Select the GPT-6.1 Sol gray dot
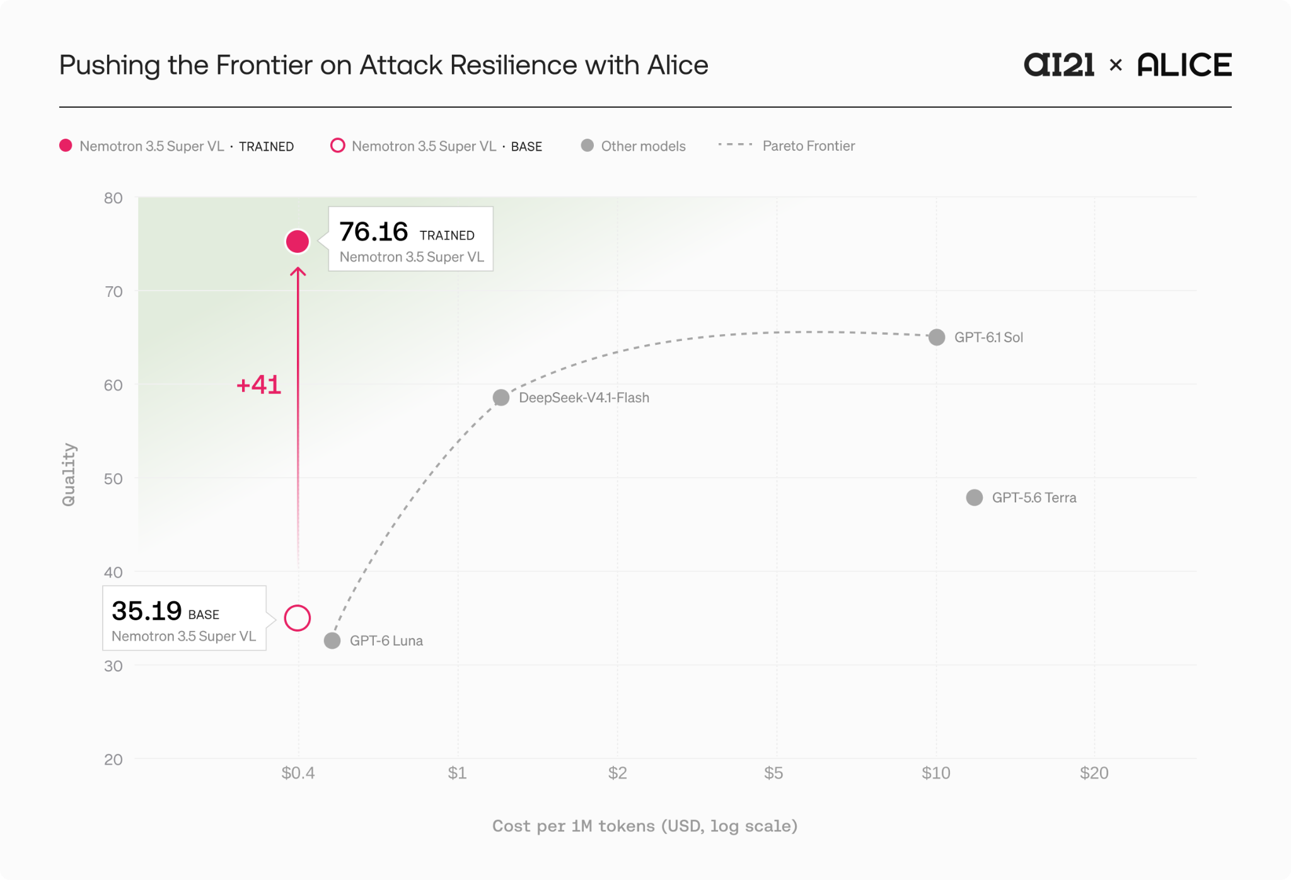1291x880 pixels. 937,337
